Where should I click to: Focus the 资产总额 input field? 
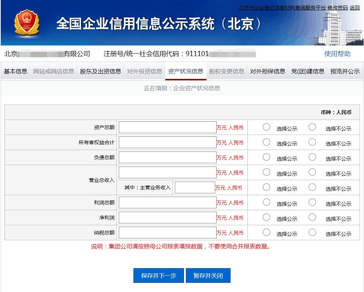[x=168, y=127]
